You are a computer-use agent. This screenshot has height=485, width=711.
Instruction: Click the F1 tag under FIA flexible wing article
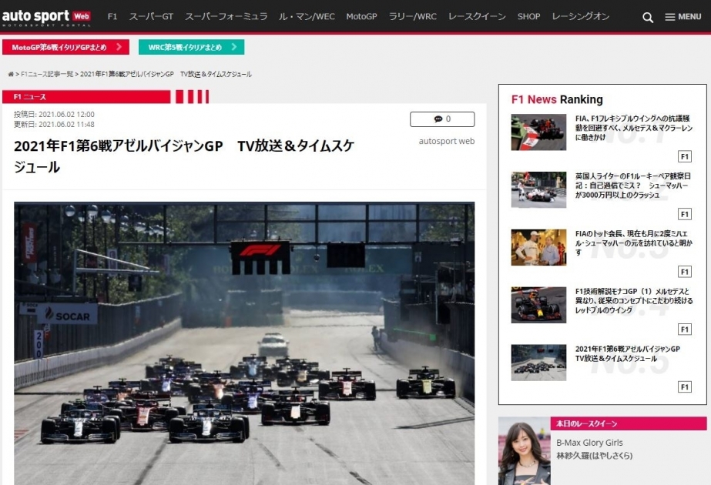point(684,156)
